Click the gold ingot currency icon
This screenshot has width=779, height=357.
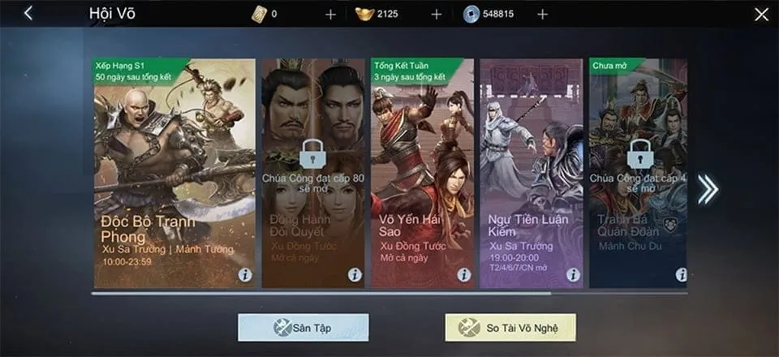364,15
